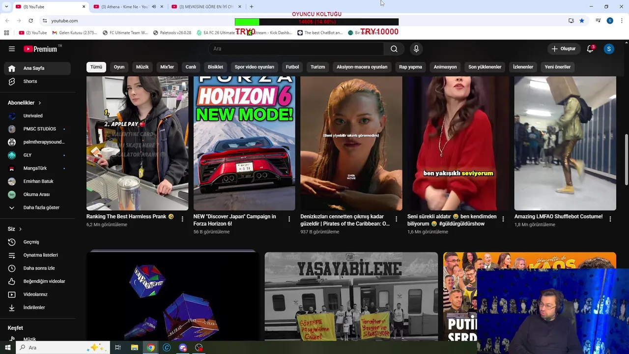The image size is (629, 354).
Task: Click the search magnifier button
Action: (394, 49)
